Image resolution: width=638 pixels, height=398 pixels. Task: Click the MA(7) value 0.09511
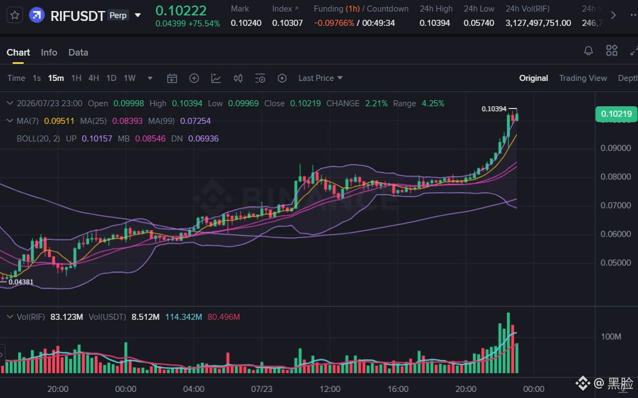pos(59,121)
